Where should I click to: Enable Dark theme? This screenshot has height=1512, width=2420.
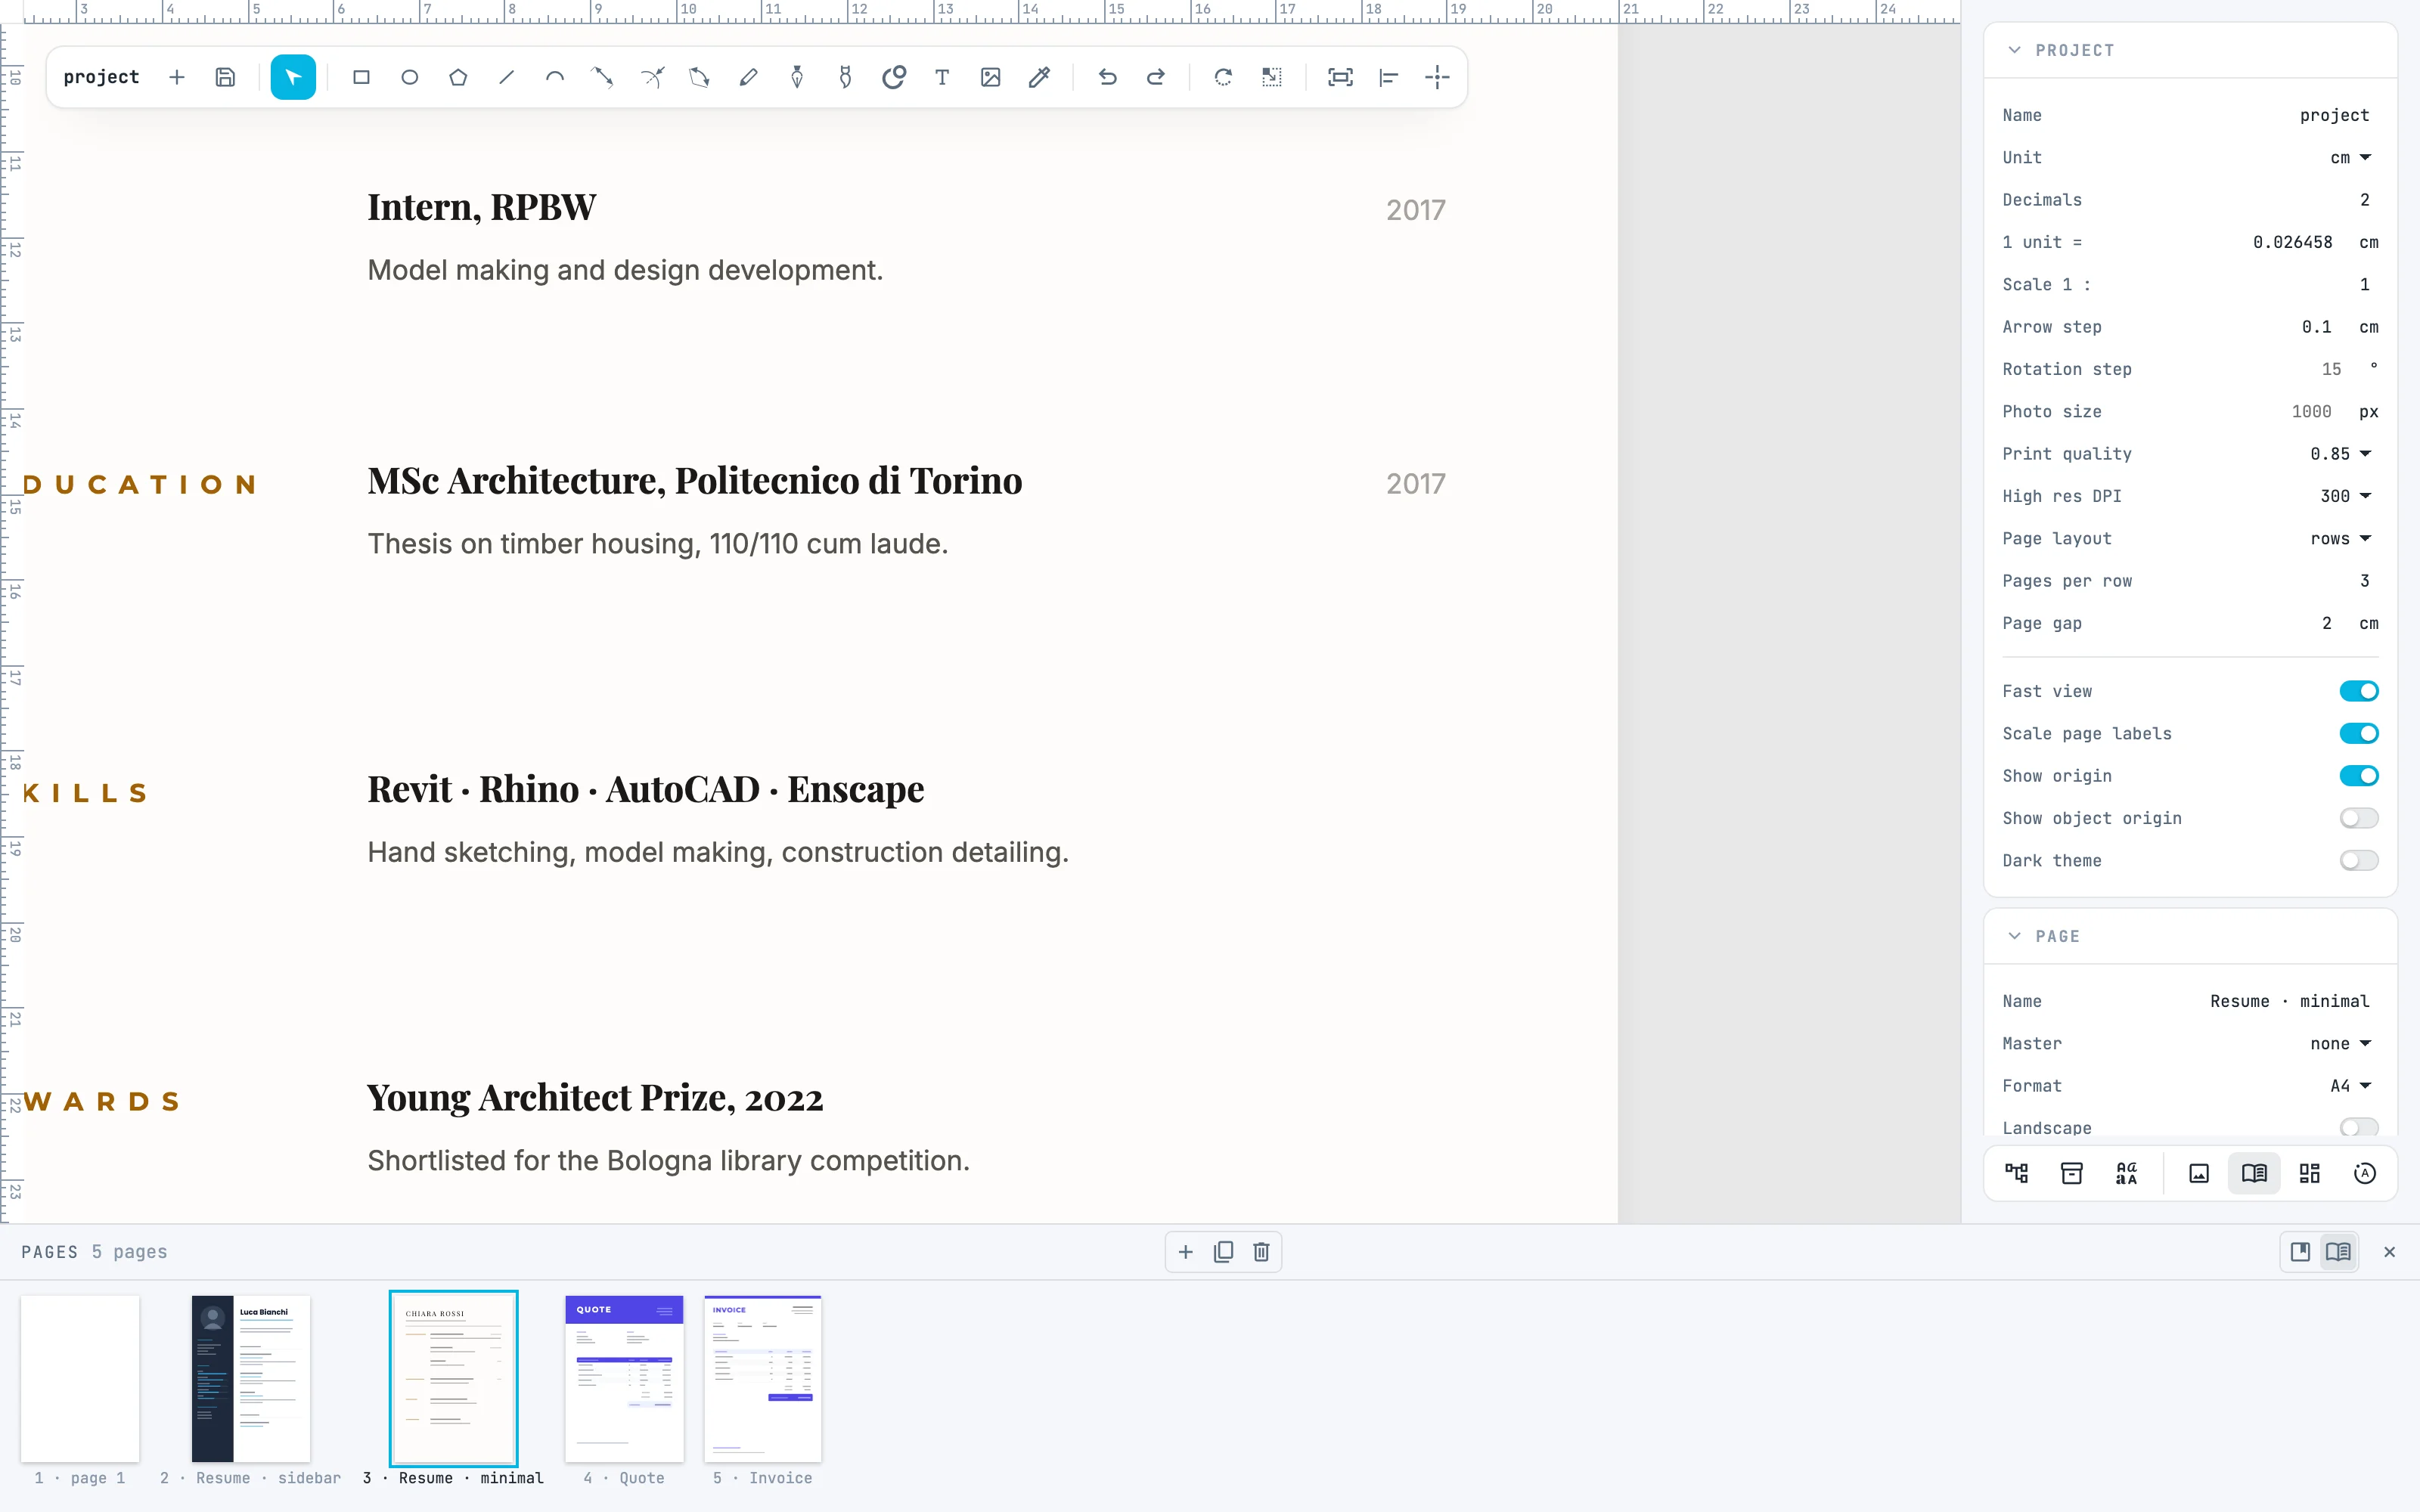(2358, 861)
